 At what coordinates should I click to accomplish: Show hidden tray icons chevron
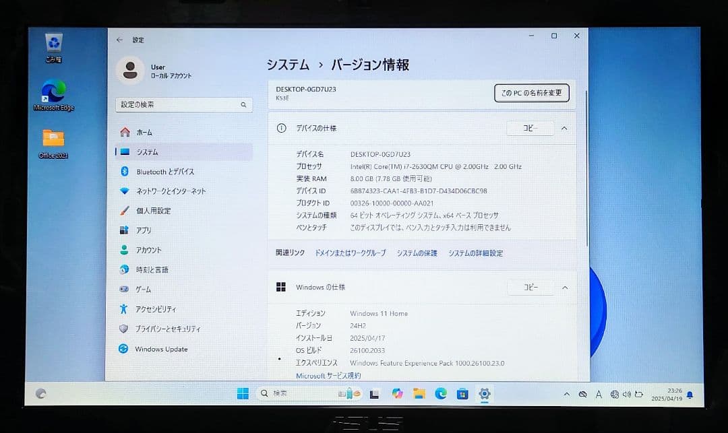566,394
